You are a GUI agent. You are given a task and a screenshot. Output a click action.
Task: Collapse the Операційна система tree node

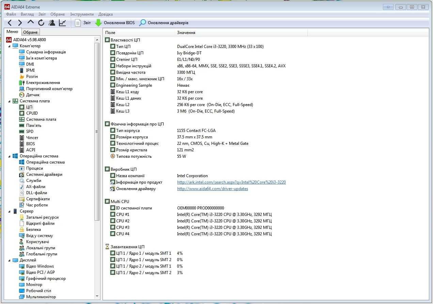coord(10,156)
